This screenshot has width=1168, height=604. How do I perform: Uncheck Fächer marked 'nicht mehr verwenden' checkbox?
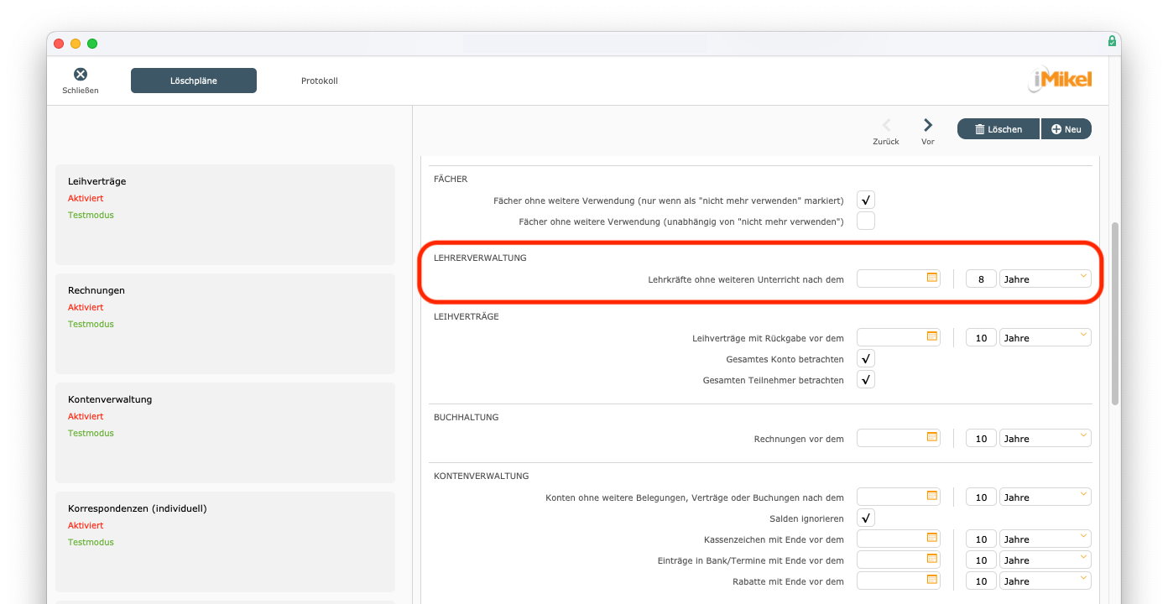point(866,200)
